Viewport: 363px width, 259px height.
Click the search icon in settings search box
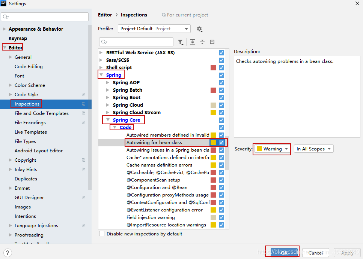[x=6, y=17]
